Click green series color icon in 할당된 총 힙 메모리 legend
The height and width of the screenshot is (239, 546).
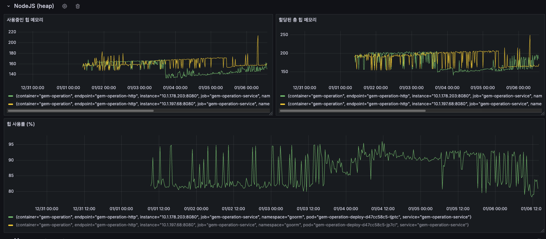tap(283, 96)
